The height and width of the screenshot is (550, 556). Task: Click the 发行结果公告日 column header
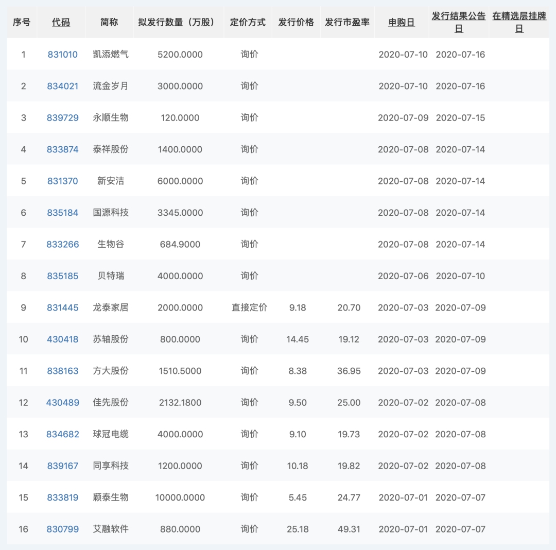(458, 23)
